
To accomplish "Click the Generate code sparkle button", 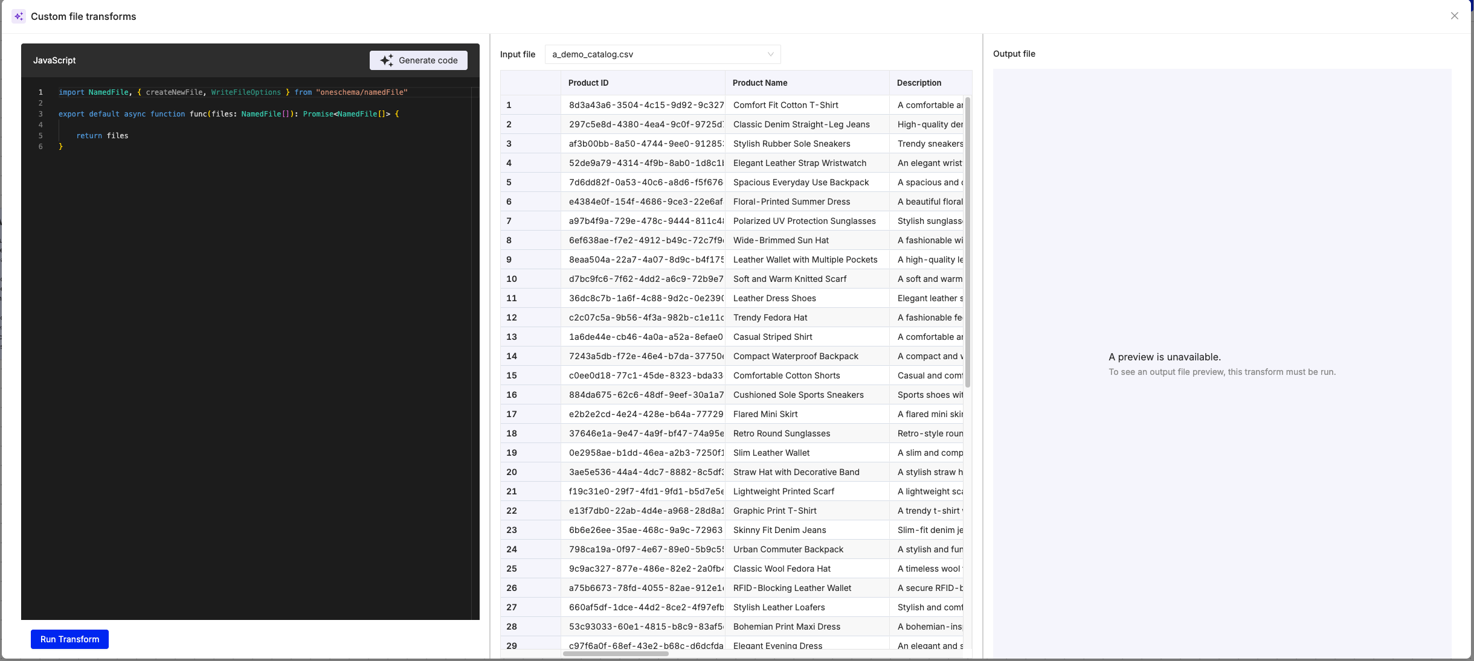I will (418, 60).
